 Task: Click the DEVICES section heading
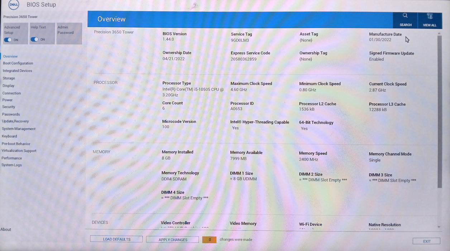pyautogui.click(x=100, y=222)
